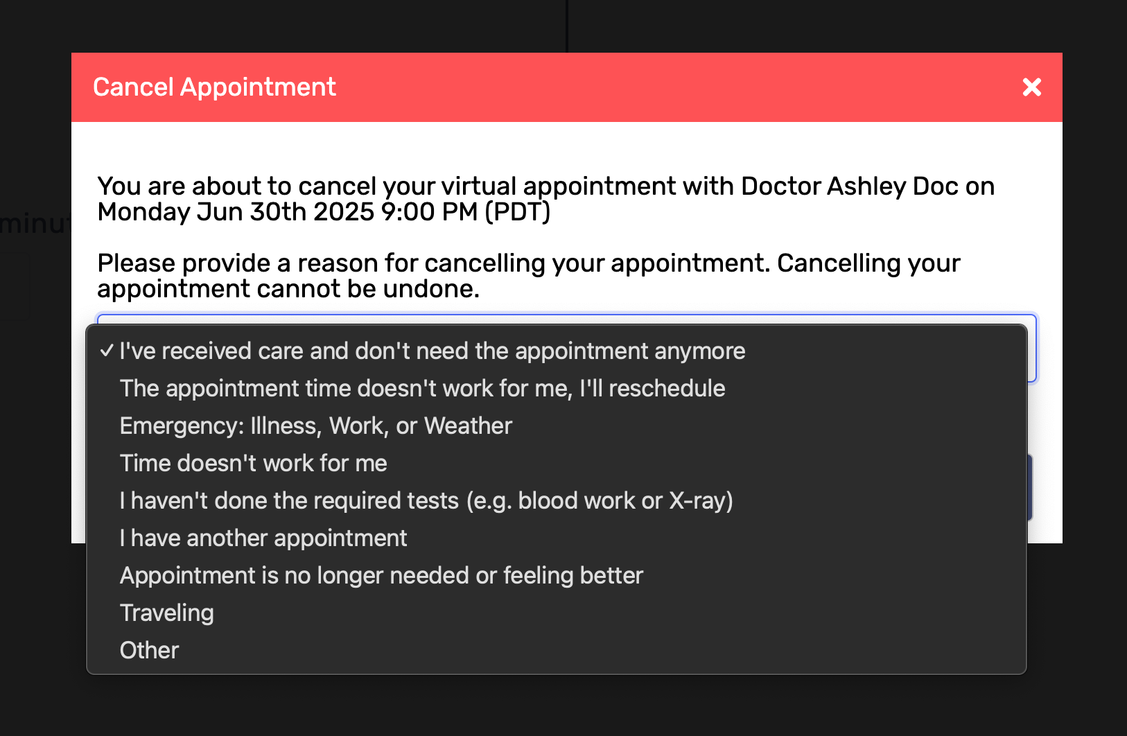Click the dark button peeking out right of the list

1030,487
